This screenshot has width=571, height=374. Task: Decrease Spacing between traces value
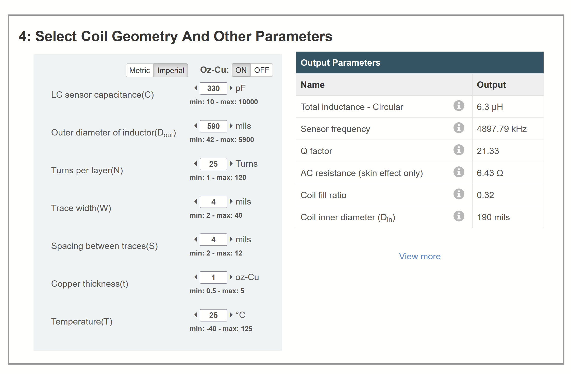(x=196, y=239)
